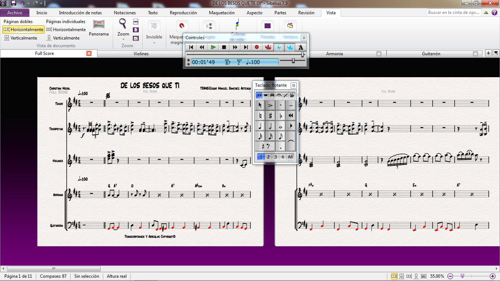Open the Archivo menu
Screen dimensions: 500x281
(x=15, y=13)
